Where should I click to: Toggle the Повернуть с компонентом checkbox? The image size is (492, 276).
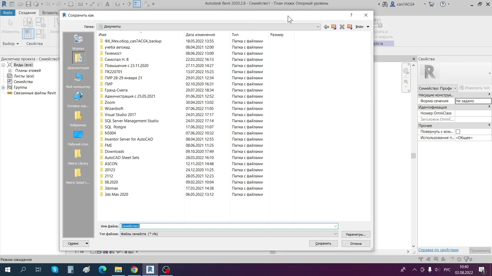click(x=458, y=131)
